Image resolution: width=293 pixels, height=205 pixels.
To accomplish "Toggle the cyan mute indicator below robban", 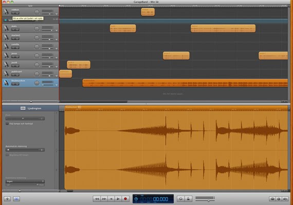I will point(6,20).
